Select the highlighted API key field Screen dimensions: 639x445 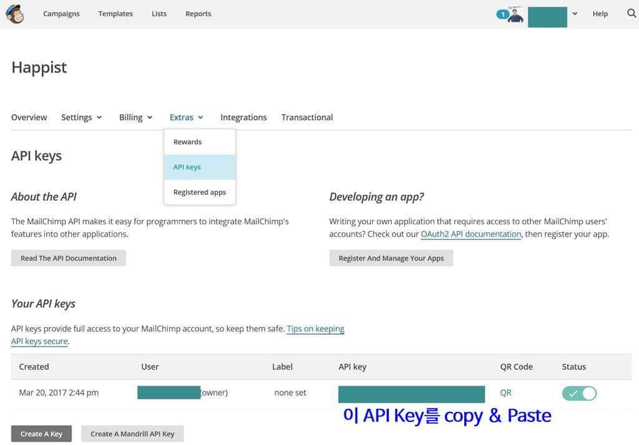(411, 394)
